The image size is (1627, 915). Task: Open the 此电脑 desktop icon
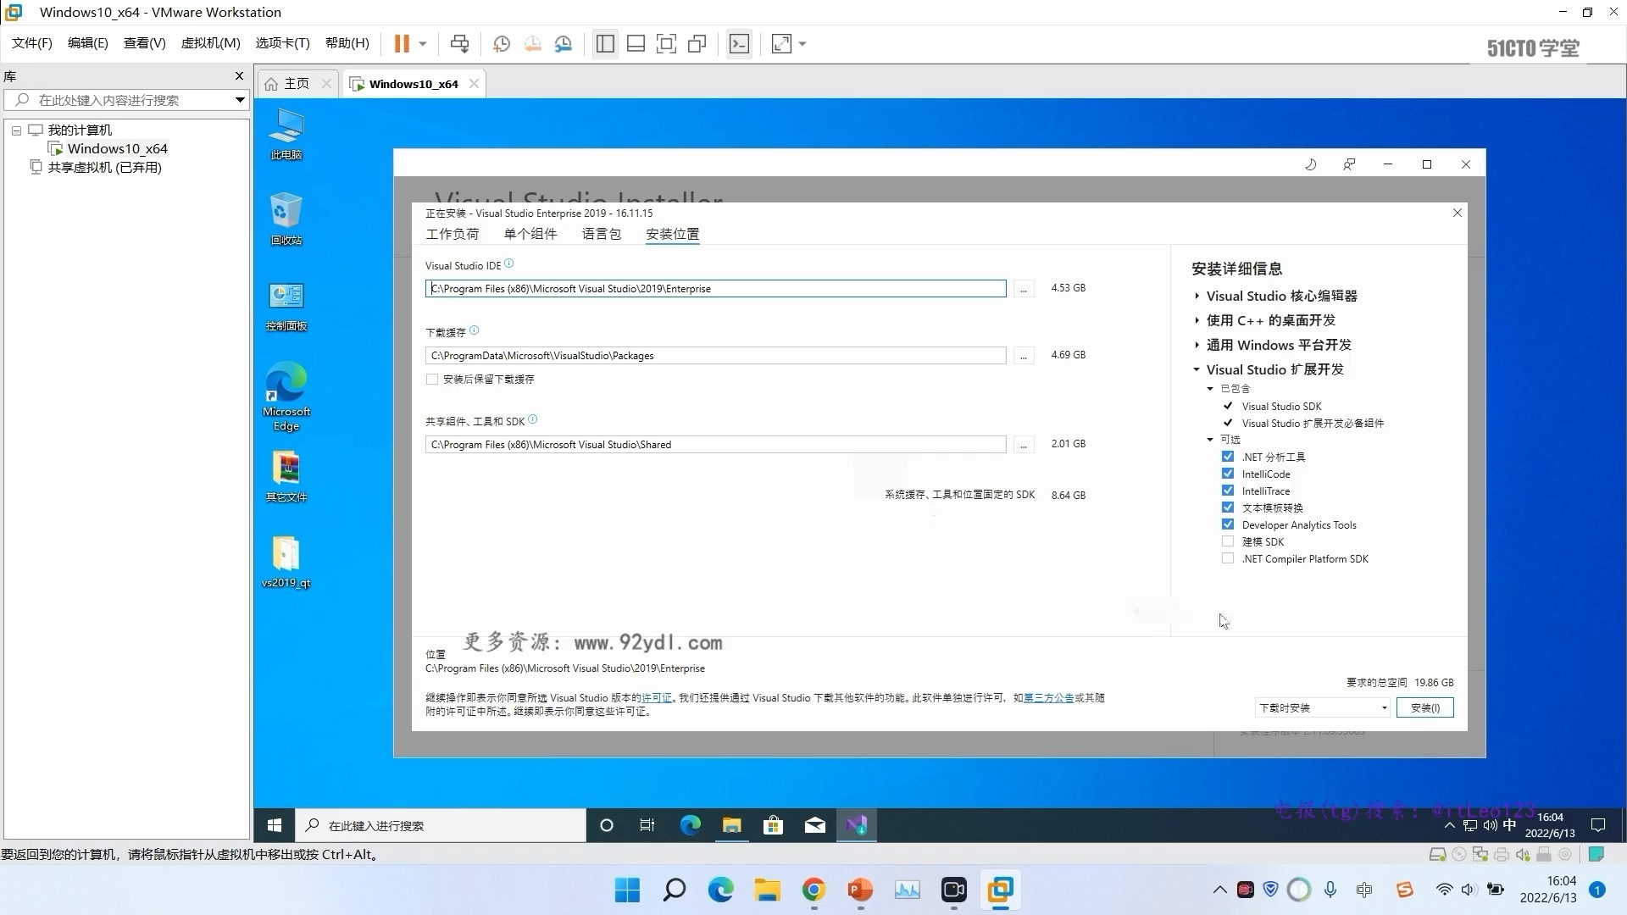(286, 134)
